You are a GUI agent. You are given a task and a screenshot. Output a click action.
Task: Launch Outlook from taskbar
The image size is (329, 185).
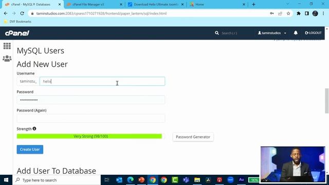(x=119, y=180)
